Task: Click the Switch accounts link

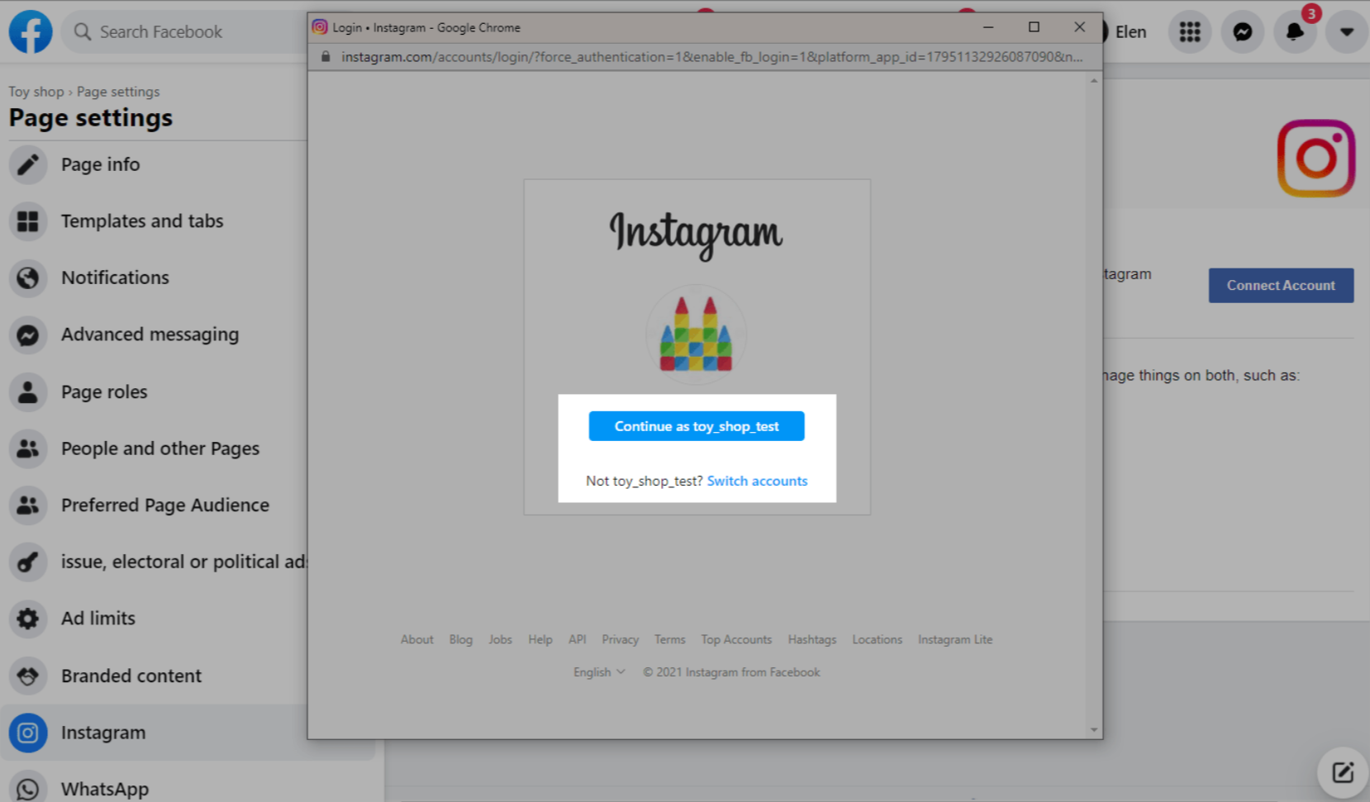Action: tap(757, 481)
